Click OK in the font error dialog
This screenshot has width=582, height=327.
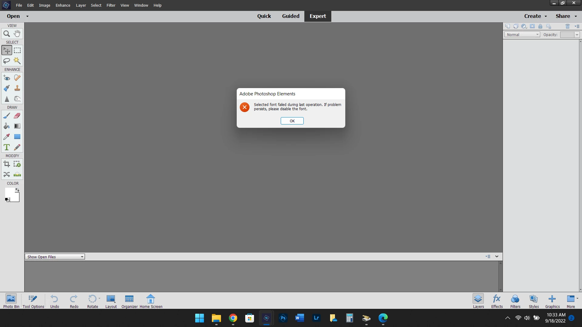point(292,121)
